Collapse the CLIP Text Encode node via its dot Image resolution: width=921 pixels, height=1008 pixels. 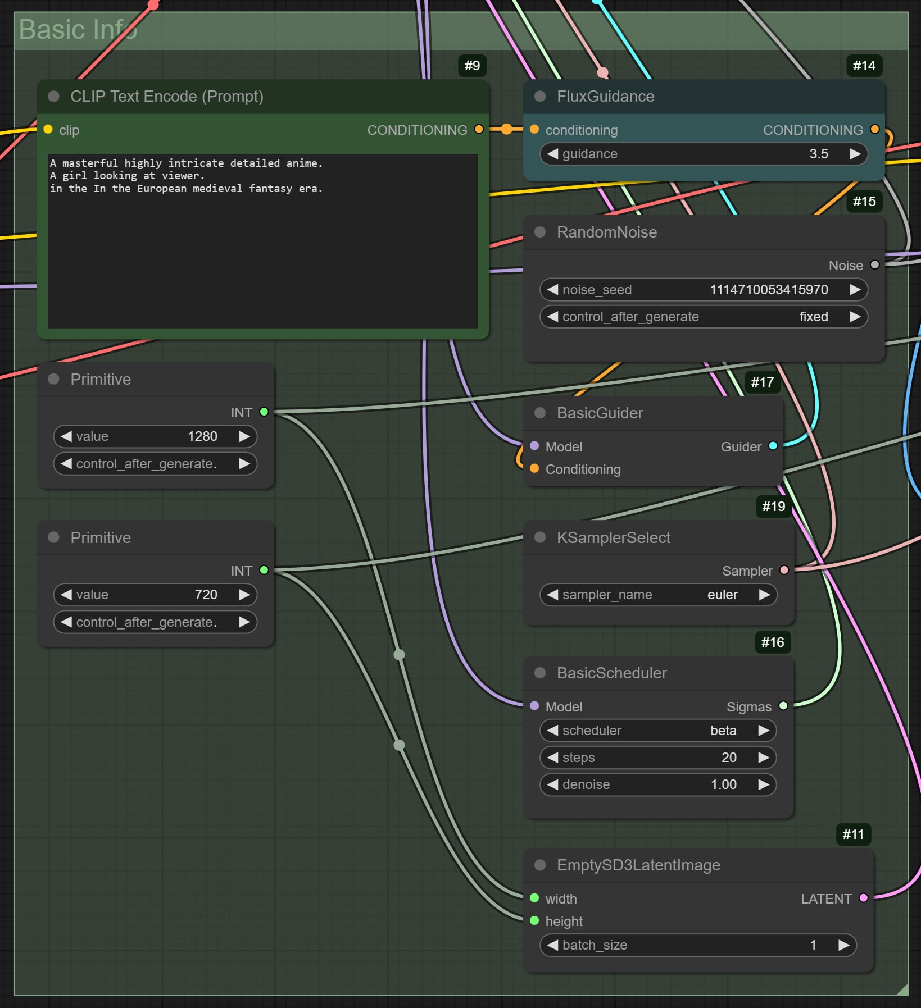[54, 96]
